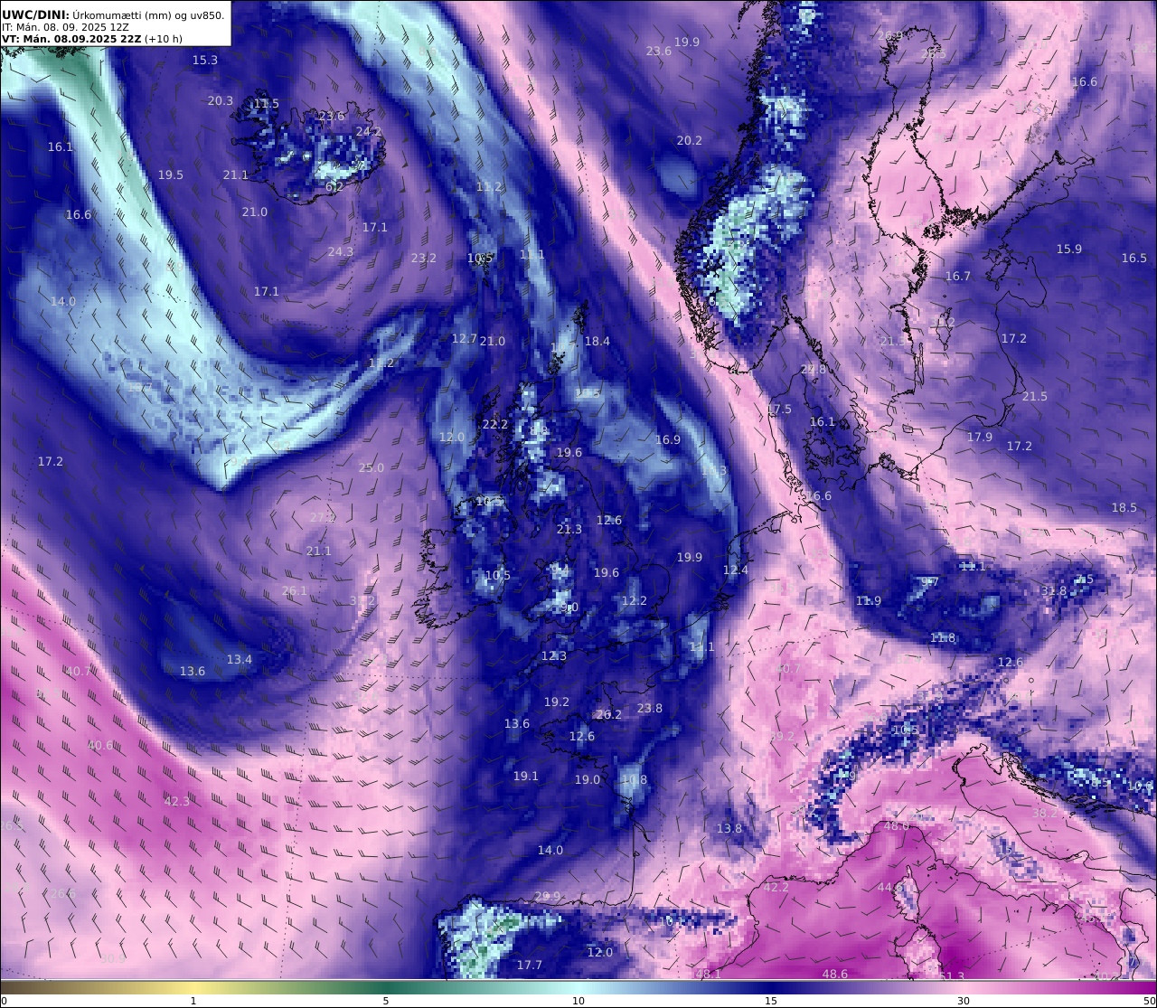Click the 17.7 value label

530,966
